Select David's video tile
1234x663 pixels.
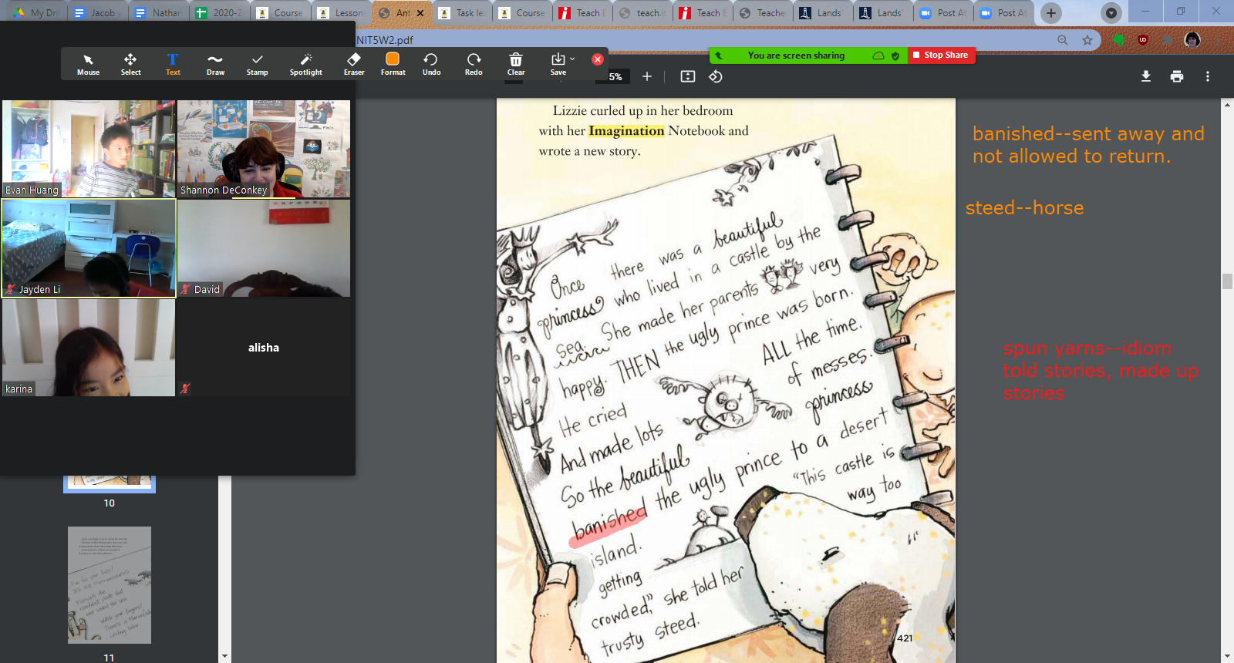pos(264,248)
